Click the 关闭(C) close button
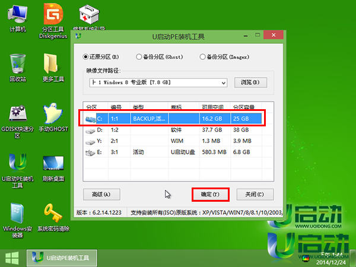The width and height of the screenshot is (356, 267). click(255, 195)
